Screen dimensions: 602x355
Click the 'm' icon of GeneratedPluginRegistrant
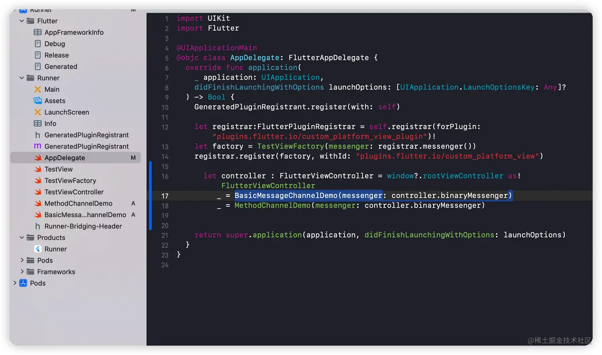(38, 146)
